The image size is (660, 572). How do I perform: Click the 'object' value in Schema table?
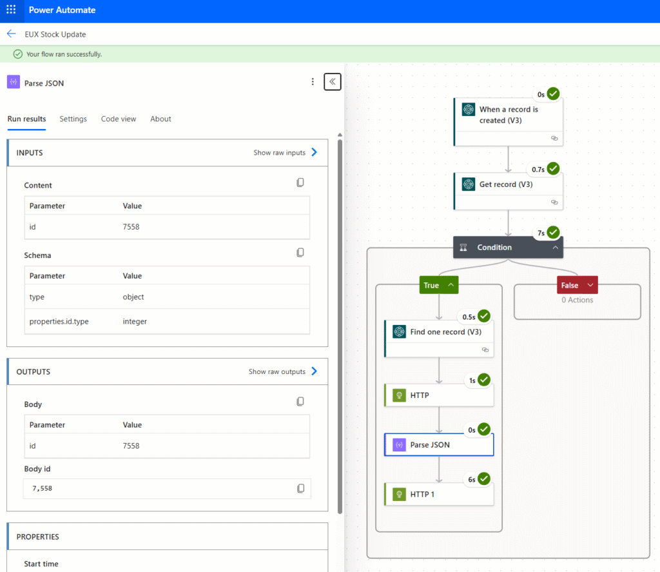(x=133, y=297)
